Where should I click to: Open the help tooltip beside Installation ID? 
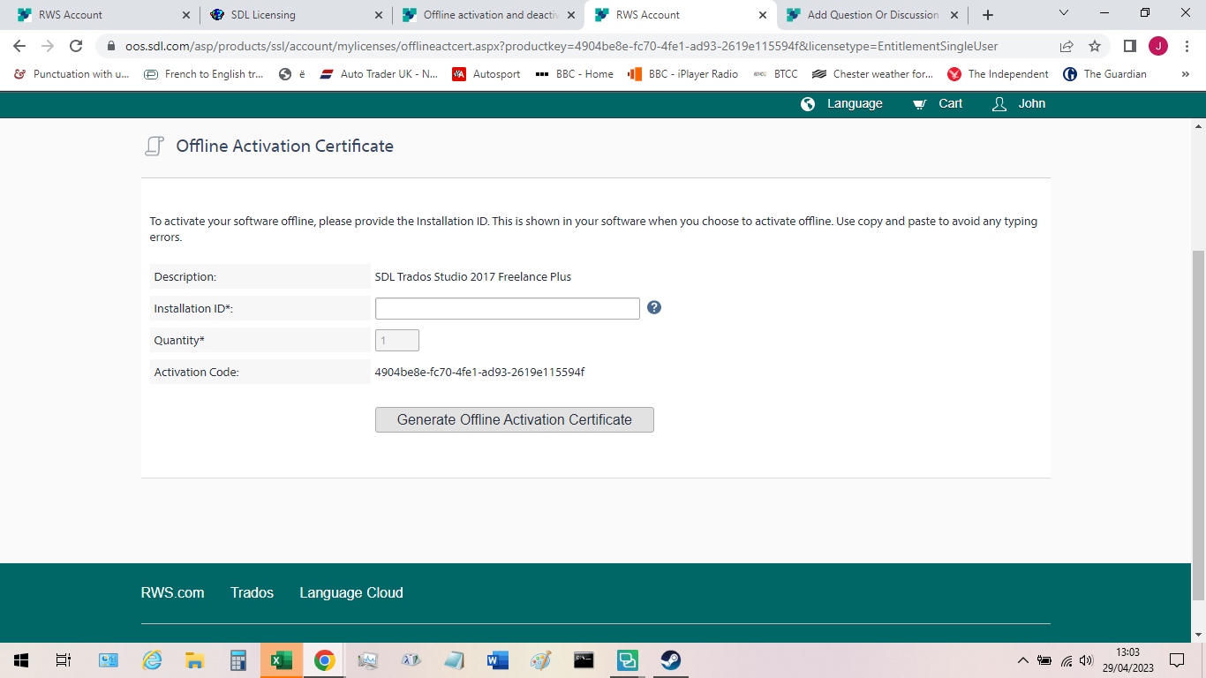pos(653,308)
